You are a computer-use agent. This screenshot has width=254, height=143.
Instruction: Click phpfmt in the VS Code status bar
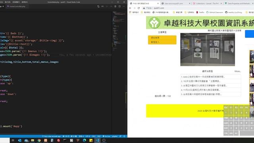pos(115,136)
